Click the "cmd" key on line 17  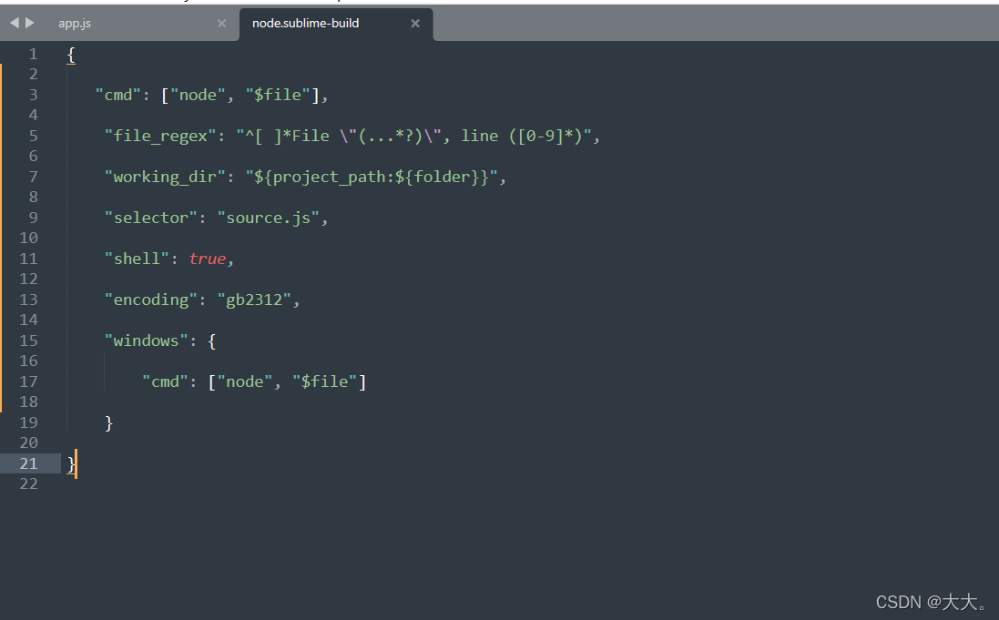[166, 381]
